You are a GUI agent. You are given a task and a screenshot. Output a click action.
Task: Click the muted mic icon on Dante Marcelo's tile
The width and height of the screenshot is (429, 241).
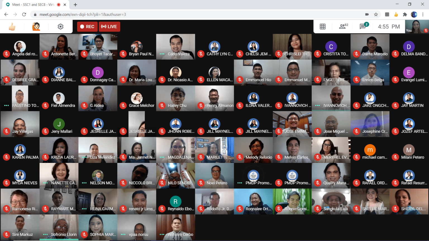click(x=356, y=54)
